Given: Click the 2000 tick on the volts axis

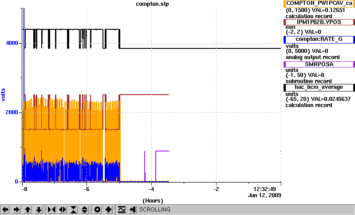Looking at the screenshot, I should pos(12,112).
